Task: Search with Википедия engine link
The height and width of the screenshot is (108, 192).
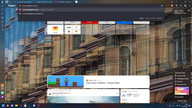Action: coord(159,18)
